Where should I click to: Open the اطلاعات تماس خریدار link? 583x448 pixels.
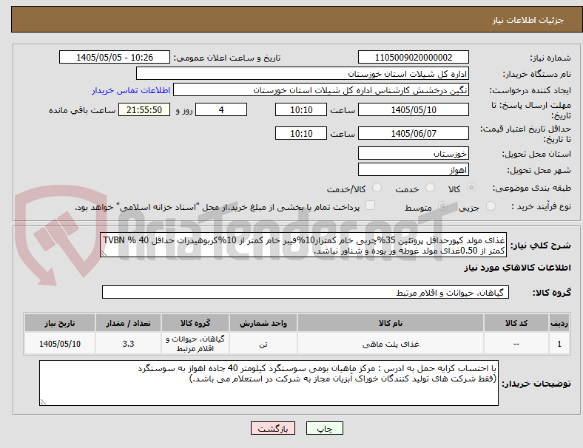click(x=131, y=90)
